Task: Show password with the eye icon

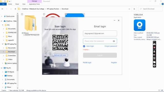Action: tap(114, 41)
